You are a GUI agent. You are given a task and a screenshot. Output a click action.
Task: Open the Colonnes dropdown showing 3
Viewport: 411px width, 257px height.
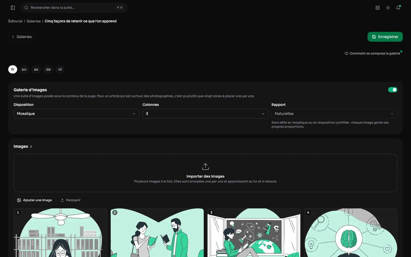[x=206, y=114]
